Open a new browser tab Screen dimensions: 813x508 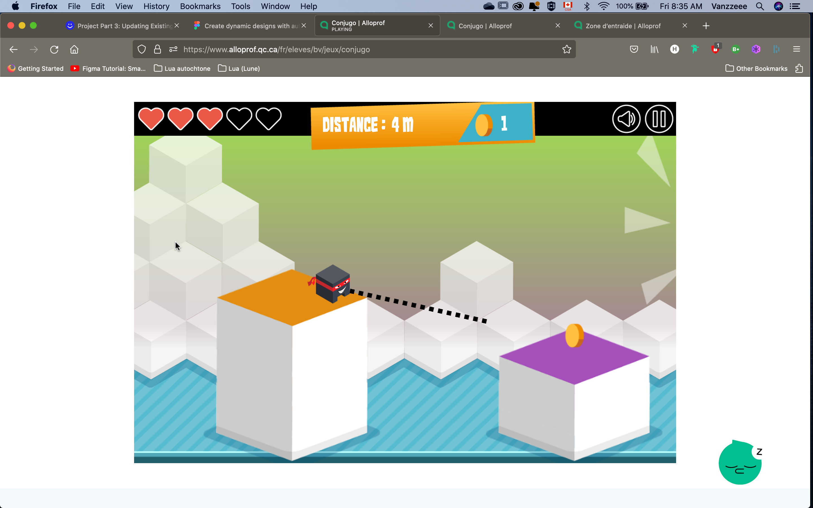[x=706, y=26]
